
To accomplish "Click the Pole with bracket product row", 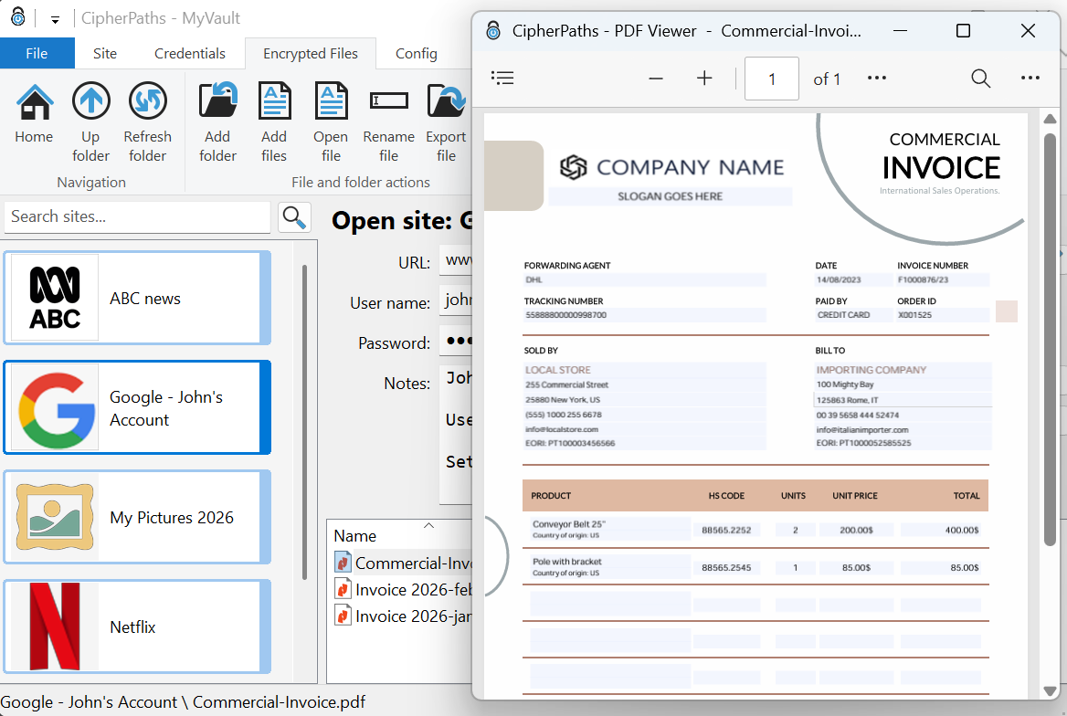I will pos(755,567).
